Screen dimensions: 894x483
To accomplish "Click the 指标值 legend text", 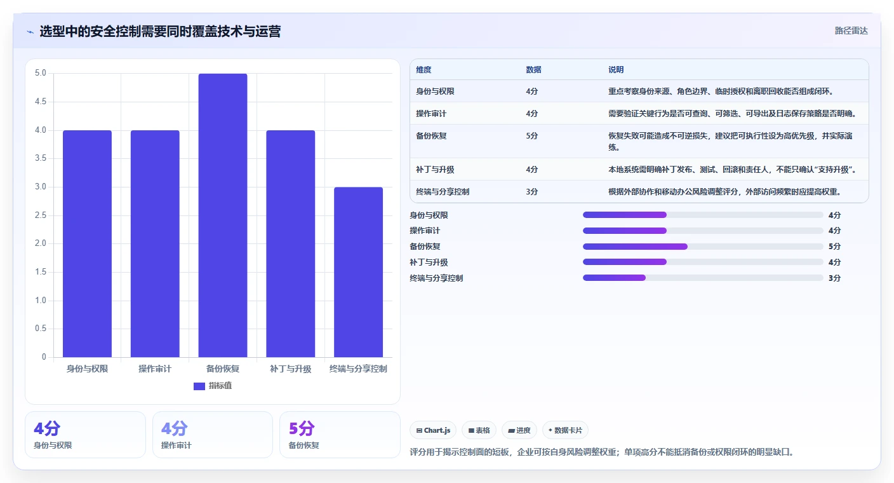I will point(220,386).
